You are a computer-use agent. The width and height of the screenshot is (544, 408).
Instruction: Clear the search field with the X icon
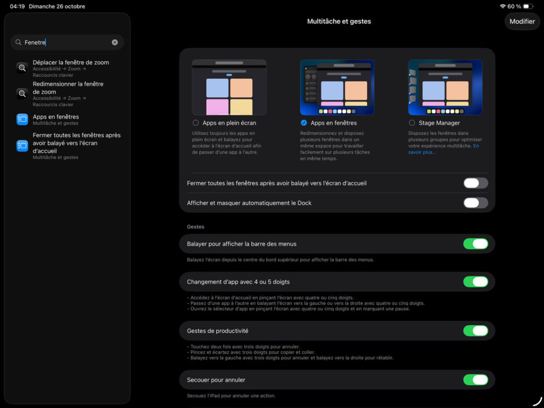coord(115,42)
